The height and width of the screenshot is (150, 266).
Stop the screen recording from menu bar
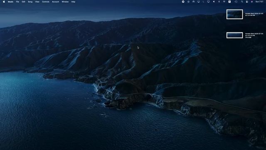pos(183,2)
